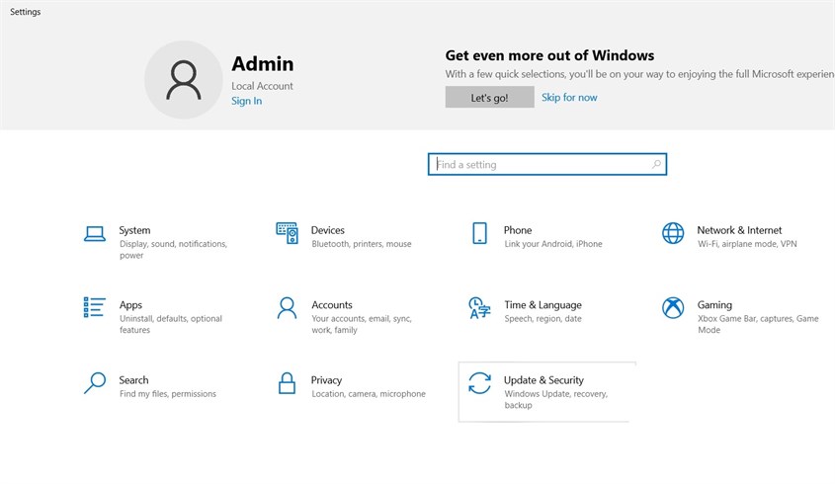The width and height of the screenshot is (835, 484).
Task: Click the Search magnifier category icon
Action: (95, 382)
